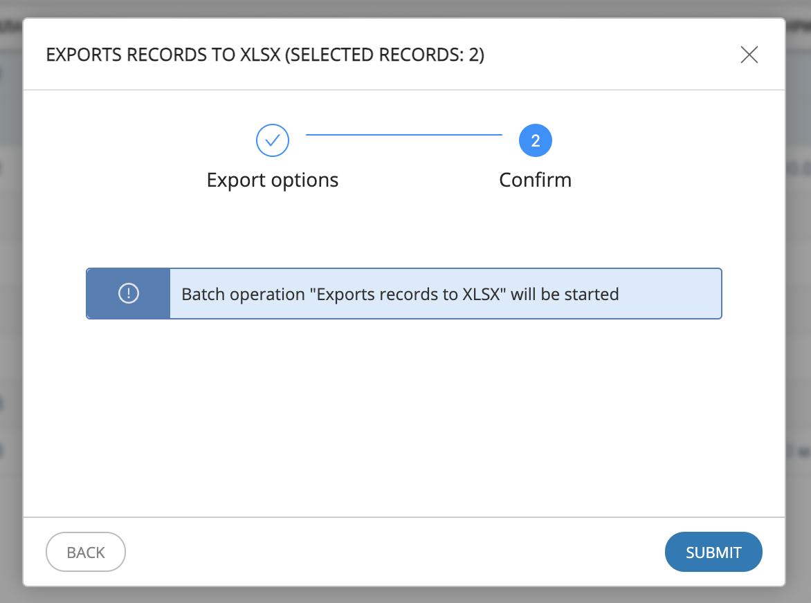The height and width of the screenshot is (603, 811).
Task: Select the "Confirm" step label
Action: point(535,180)
